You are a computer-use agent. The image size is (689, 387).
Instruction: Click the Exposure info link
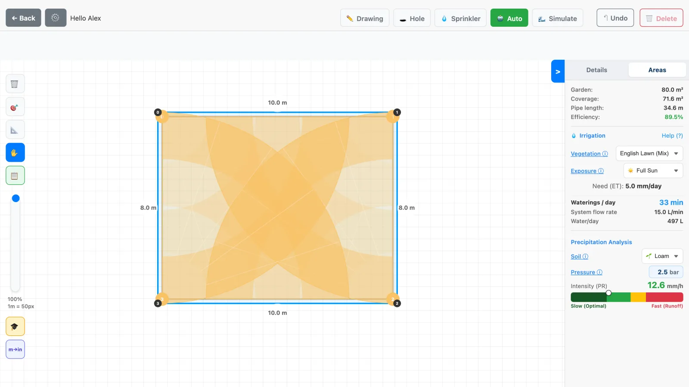point(587,171)
